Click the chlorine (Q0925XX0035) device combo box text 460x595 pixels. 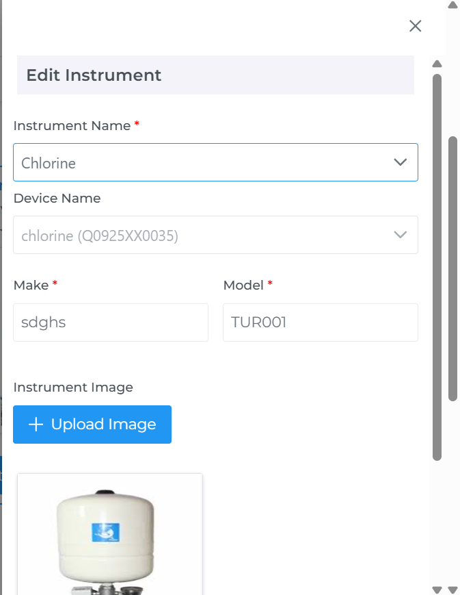[x=100, y=236]
